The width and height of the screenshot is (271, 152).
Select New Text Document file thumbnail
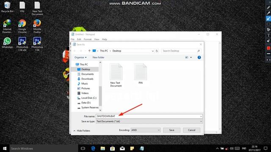click(x=116, y=75)
